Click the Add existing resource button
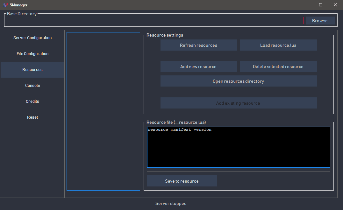Image resolution: width=343 pixels, height=210 pixels. point(238,103)
